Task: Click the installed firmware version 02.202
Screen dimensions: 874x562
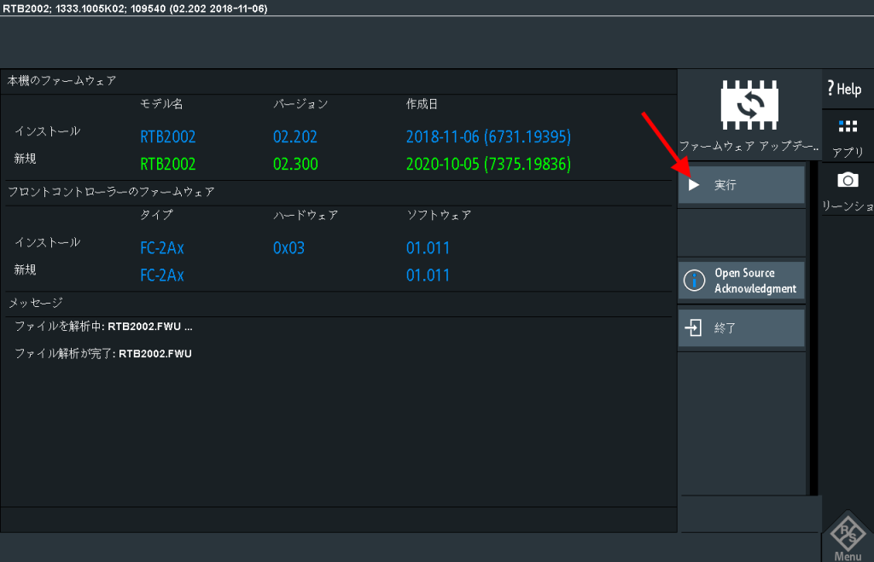Action: tap(295, 136)
